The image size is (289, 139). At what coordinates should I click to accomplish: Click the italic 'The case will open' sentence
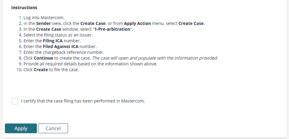[x=155, y=58]
